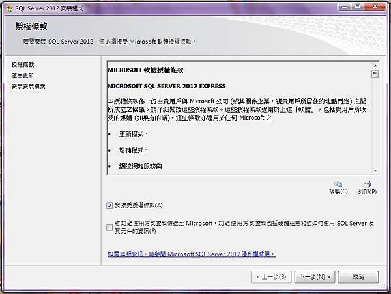Viewport: 391px width, 294px height.
Task: Click the MICROSOFT SQL SERVER 2012 EXPRESS heading
Action: pos(167,86)
